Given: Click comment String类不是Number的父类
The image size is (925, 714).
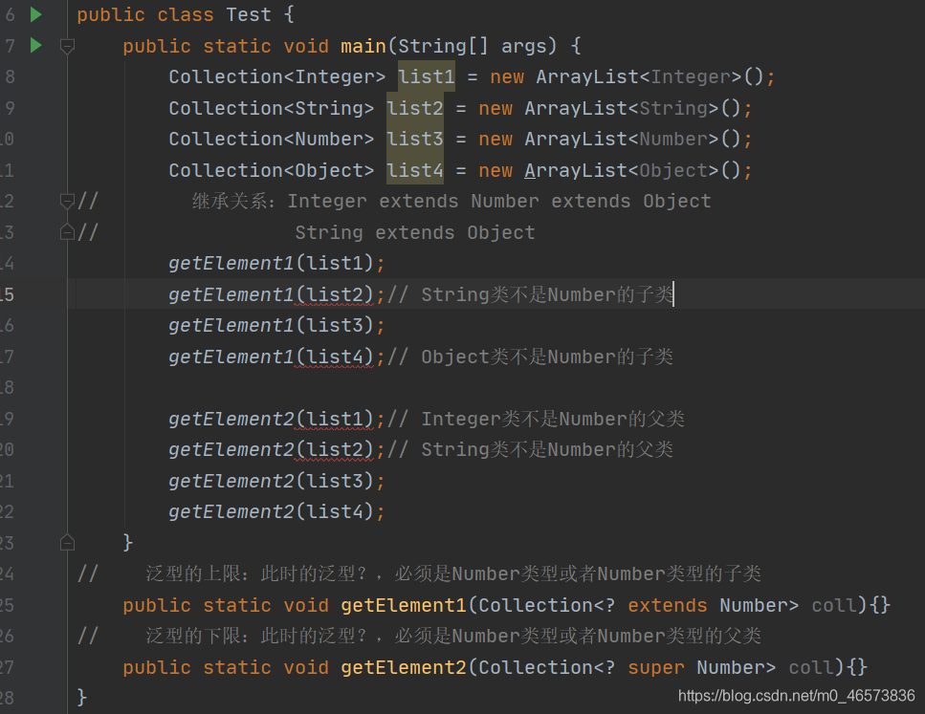Looking at the screenshot, I should click(x=530, y=450).
